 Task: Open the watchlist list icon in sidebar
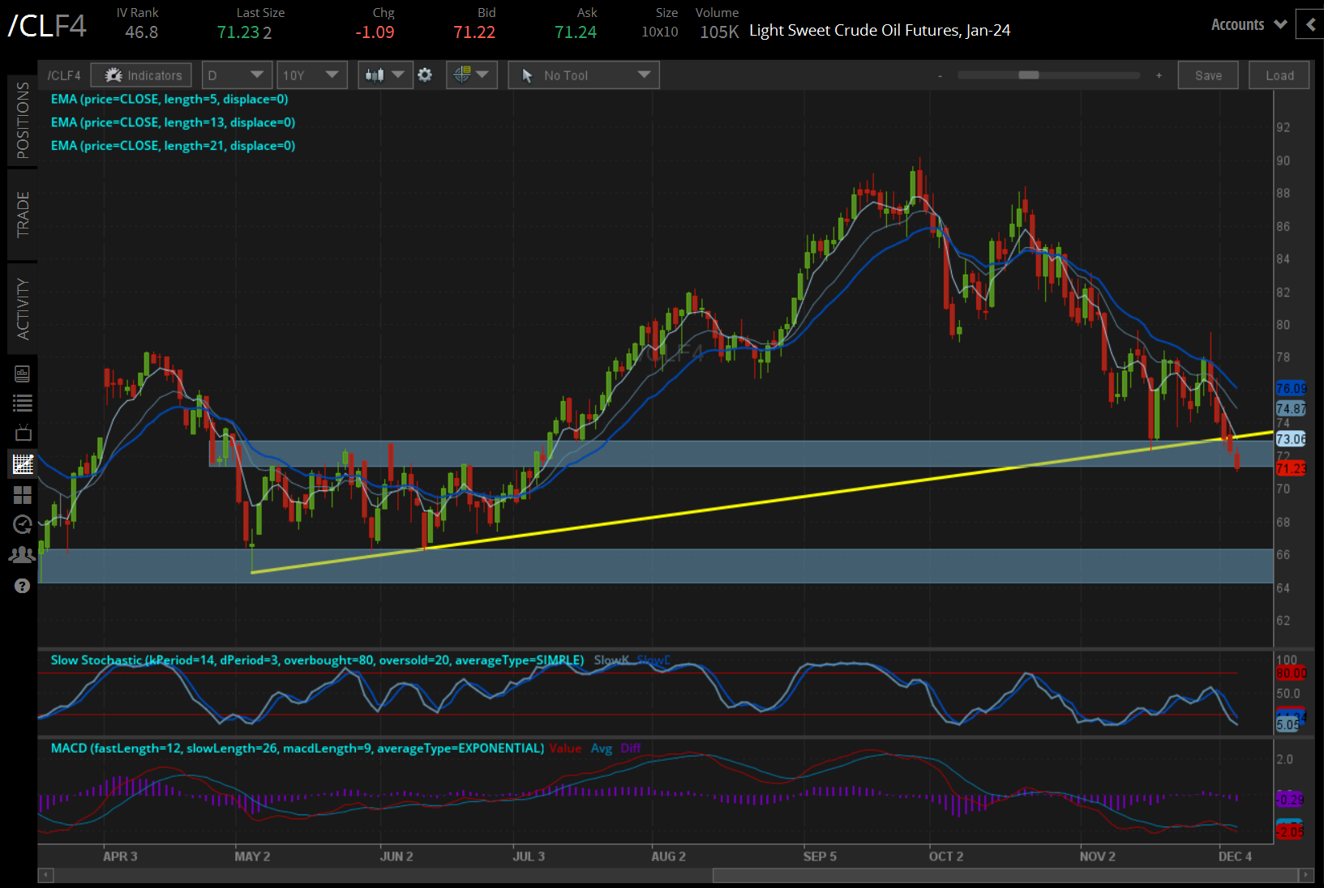click(x=23, y=403)
